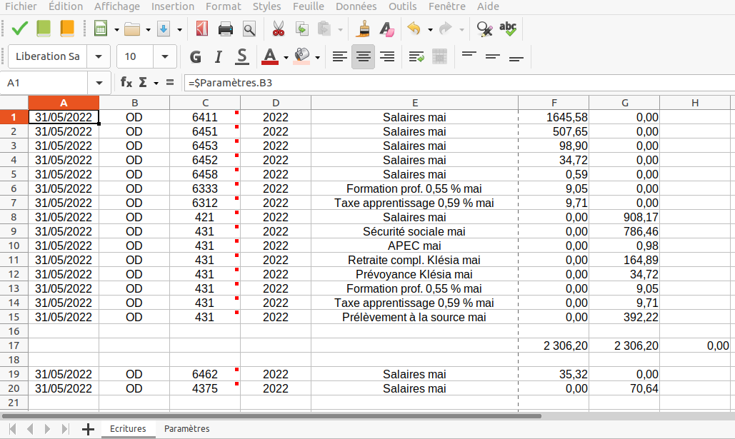Screen dimensions: 735x439
Task: Open the font size dropdown
Action: (165, 56)
